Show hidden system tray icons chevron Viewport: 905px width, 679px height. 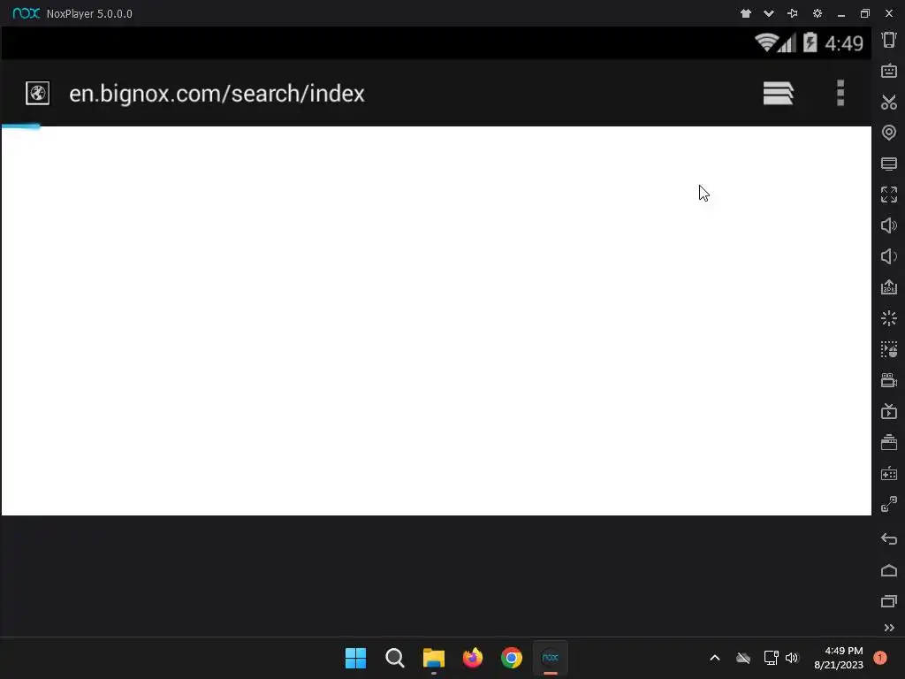[x=714, y=658]
